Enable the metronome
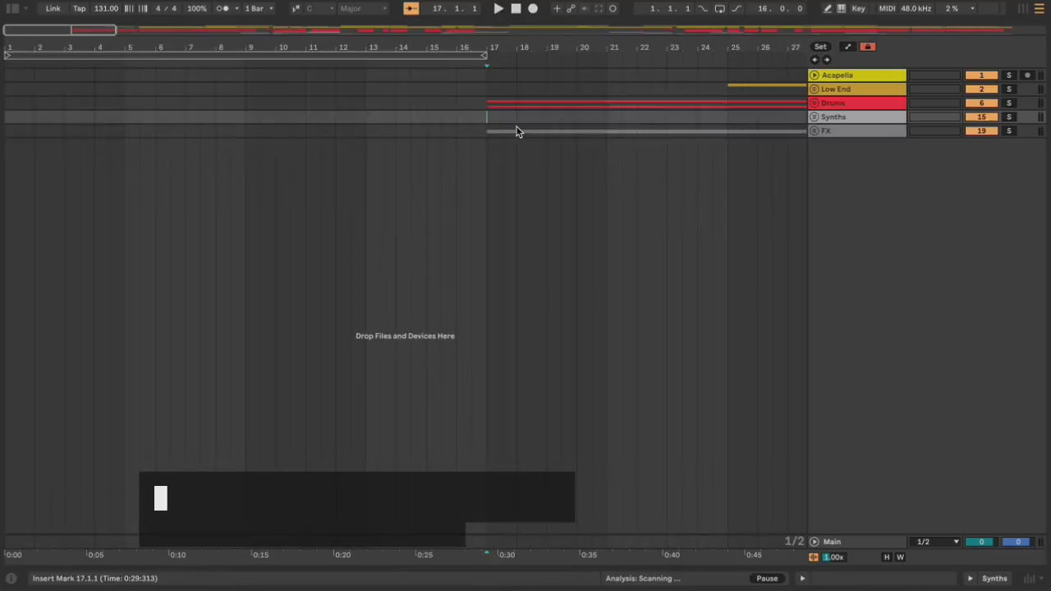The height and width of the screenshot is (591, 1051). tap(223, 8)
